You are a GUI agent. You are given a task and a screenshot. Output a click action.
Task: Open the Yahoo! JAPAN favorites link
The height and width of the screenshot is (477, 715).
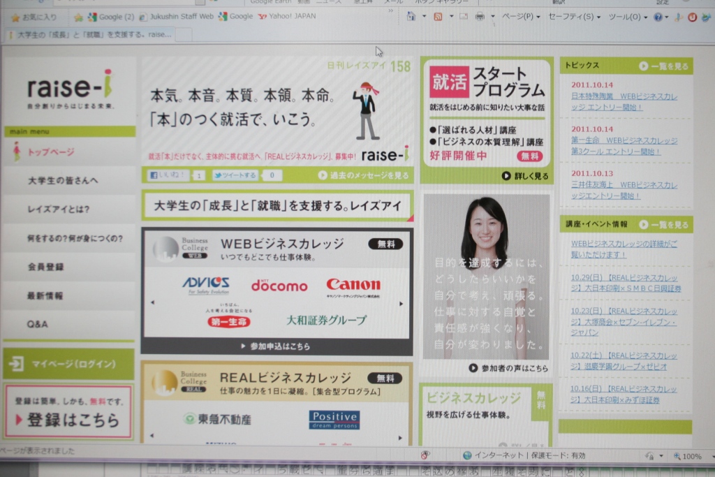[x=287, y=16]
